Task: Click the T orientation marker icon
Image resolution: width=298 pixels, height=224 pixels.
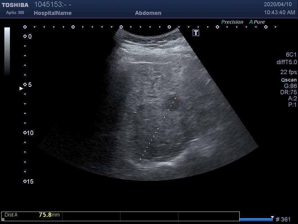Action: [x=196, y=33]
